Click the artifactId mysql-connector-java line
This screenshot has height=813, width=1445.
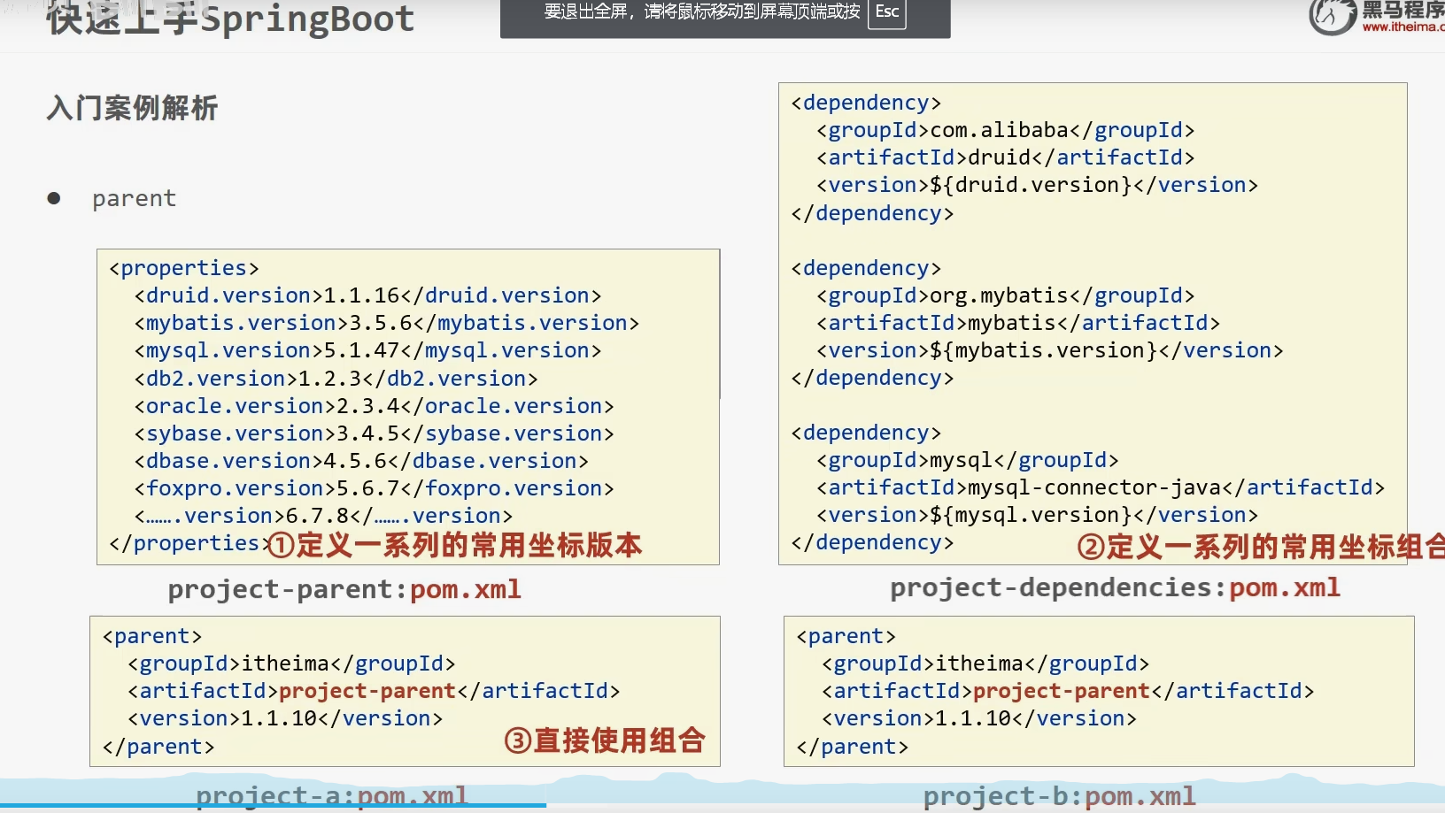click(1101, 487)
